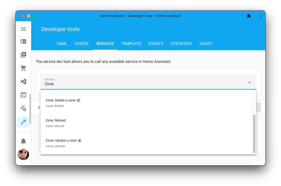This screenshot has height=186, width=281.
Task: Click the mailbox-style dashboard icon in sidebar
Action: pos(23,41)
